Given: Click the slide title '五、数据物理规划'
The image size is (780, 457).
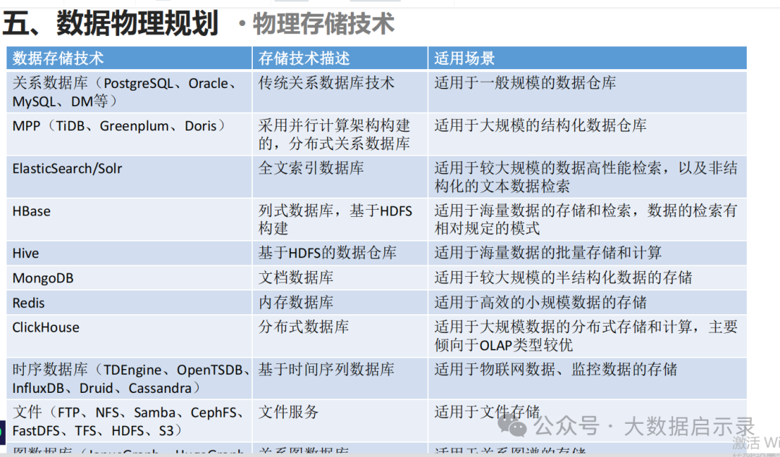Looking at the screenshot, I should pyautogui.click(x=110, y=23).
